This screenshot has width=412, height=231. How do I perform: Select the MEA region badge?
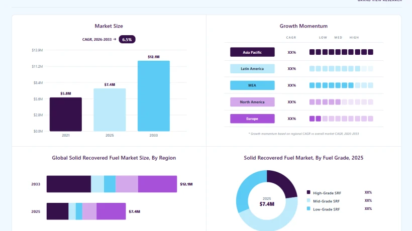pos(252,85)
